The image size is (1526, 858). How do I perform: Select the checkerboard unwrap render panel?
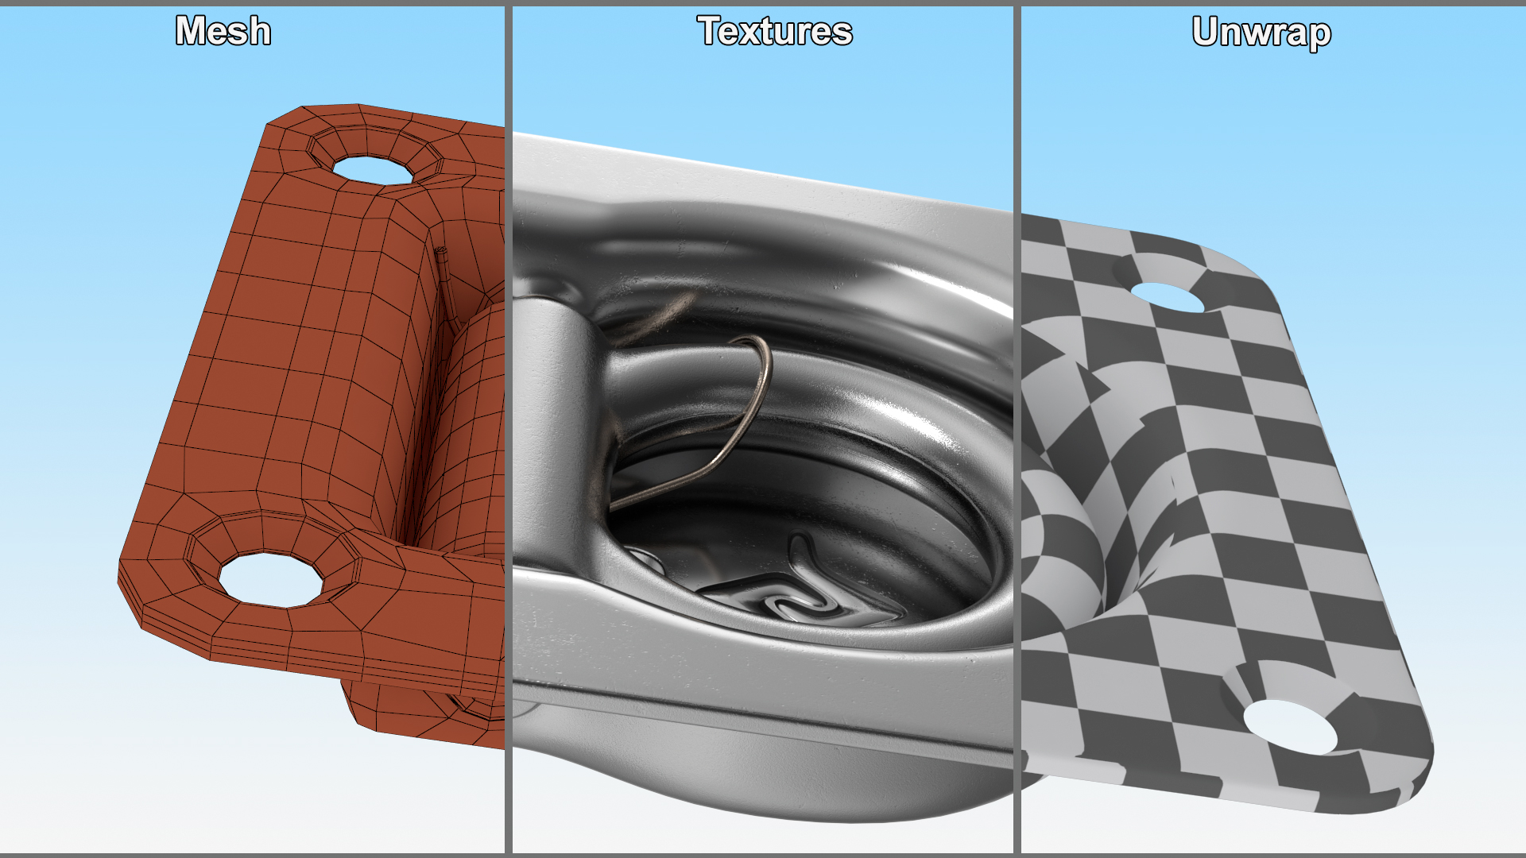pyautogui.click(x=1273, y=430)
